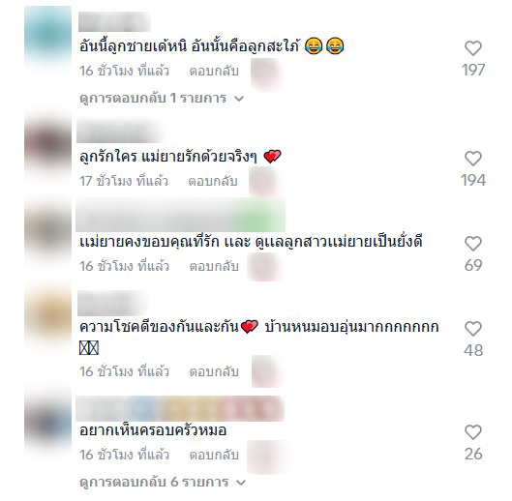This screenshot has height=501, width=512.
Task: Click chevron next to 1 รายการ
Action: click(239, 99)
